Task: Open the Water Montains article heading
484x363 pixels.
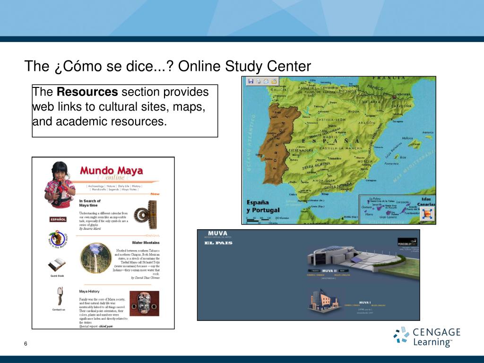Action: point(146,242)
